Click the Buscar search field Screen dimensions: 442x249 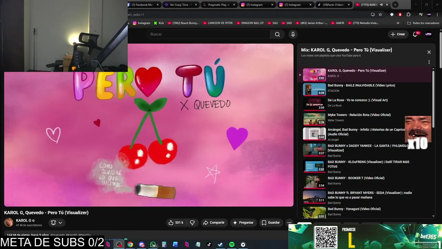[208, 34]
